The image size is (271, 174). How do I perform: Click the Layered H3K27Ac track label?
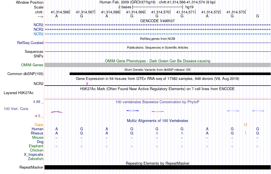[19, 93]
